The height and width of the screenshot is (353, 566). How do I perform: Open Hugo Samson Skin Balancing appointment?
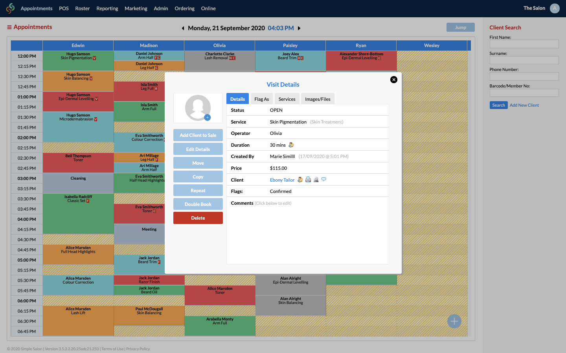78,81
